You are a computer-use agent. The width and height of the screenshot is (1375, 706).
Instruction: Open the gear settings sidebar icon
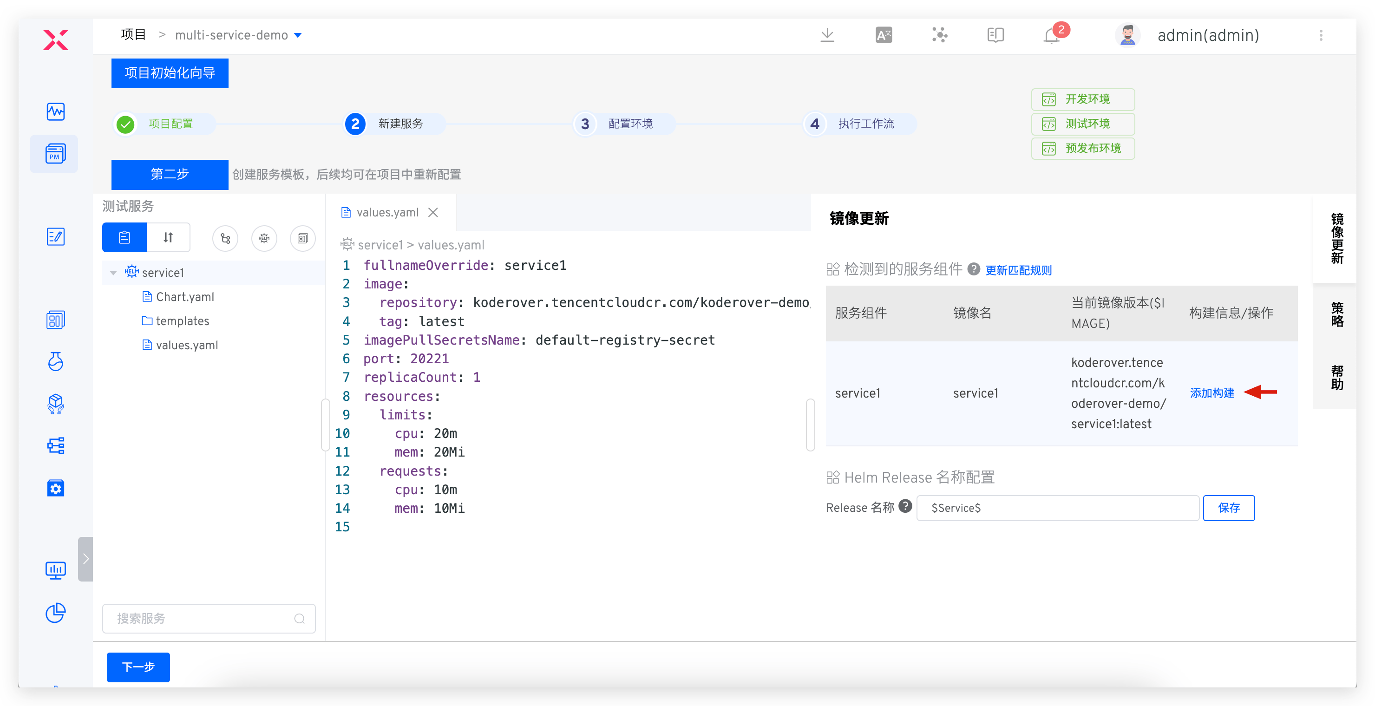(x=56, y=488)
